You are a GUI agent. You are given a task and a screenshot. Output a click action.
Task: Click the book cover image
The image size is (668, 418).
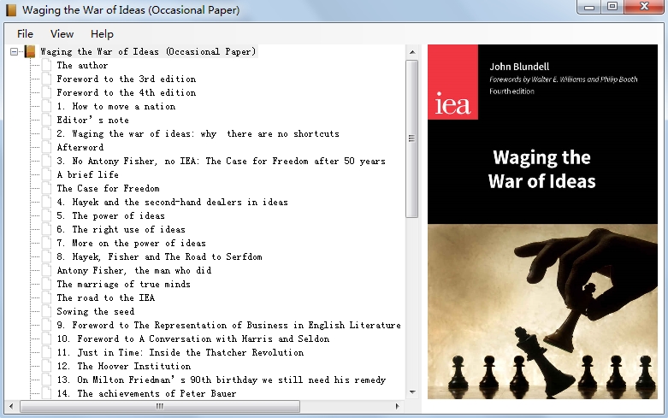(x=542, y=221)
